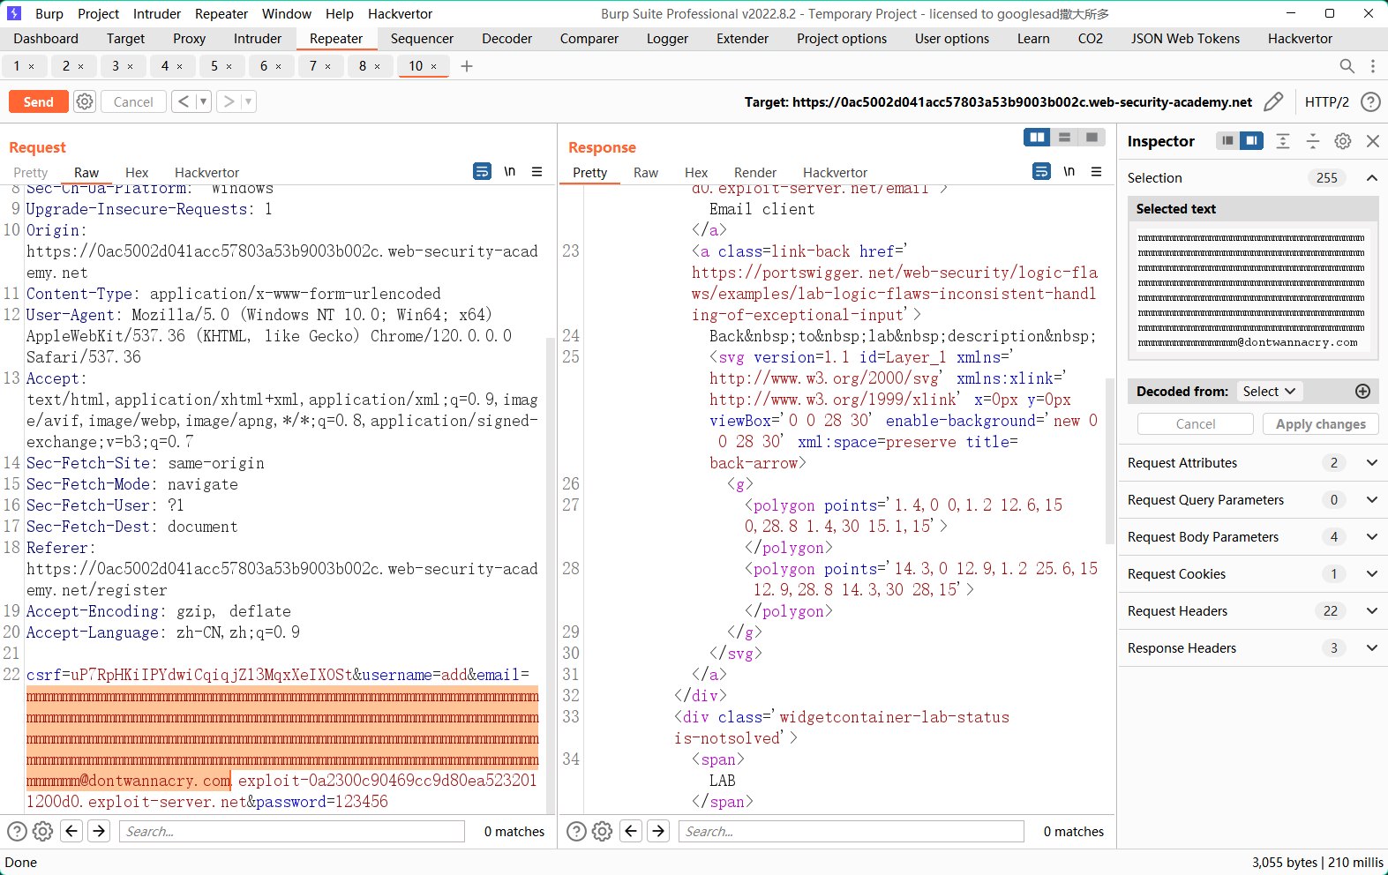
Task: Click the HTTP/2 protocol label
Action: 1327,102
